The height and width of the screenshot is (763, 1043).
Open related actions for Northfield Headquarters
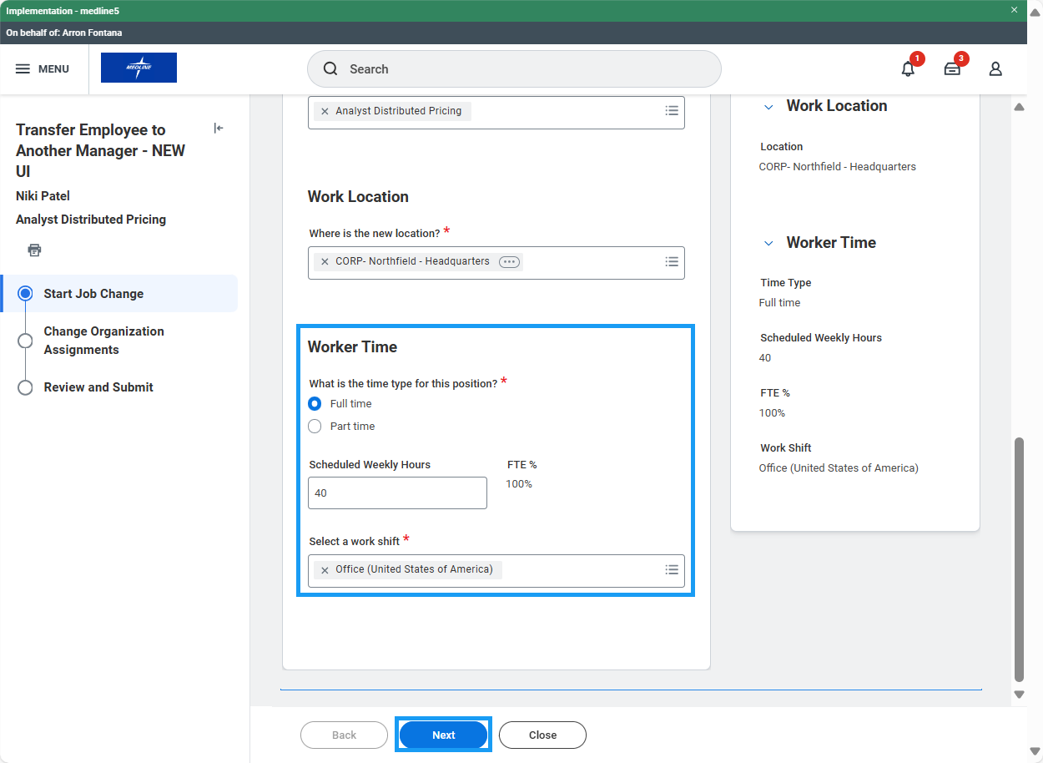pyautogui.click(x=509, y=262)
